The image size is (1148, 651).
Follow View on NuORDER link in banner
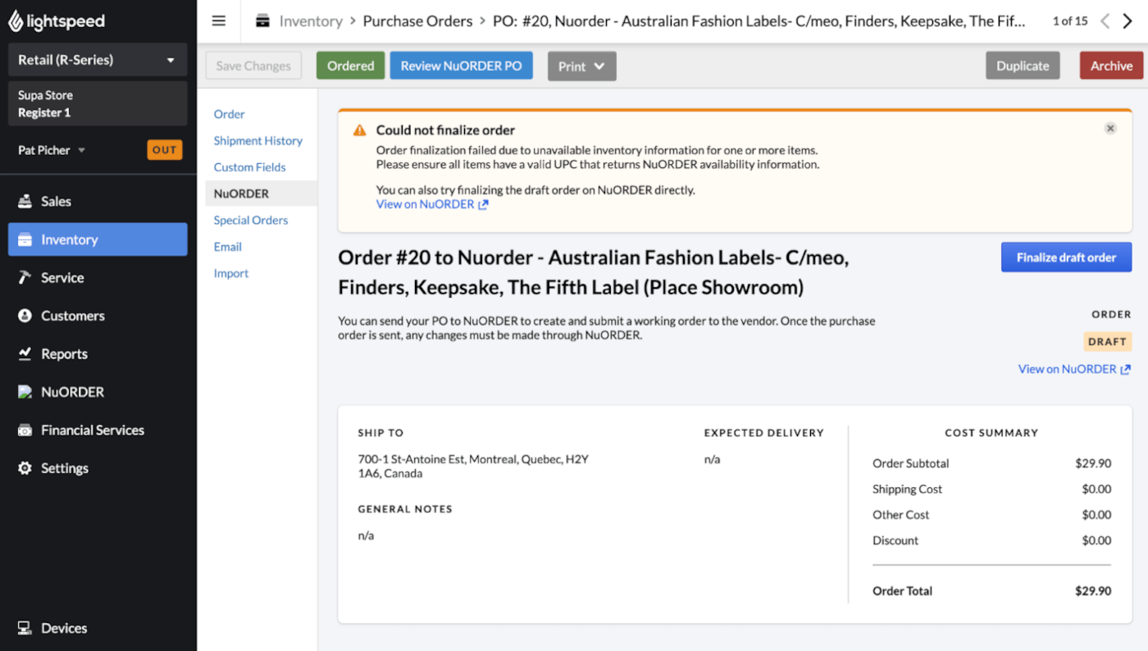425,204
